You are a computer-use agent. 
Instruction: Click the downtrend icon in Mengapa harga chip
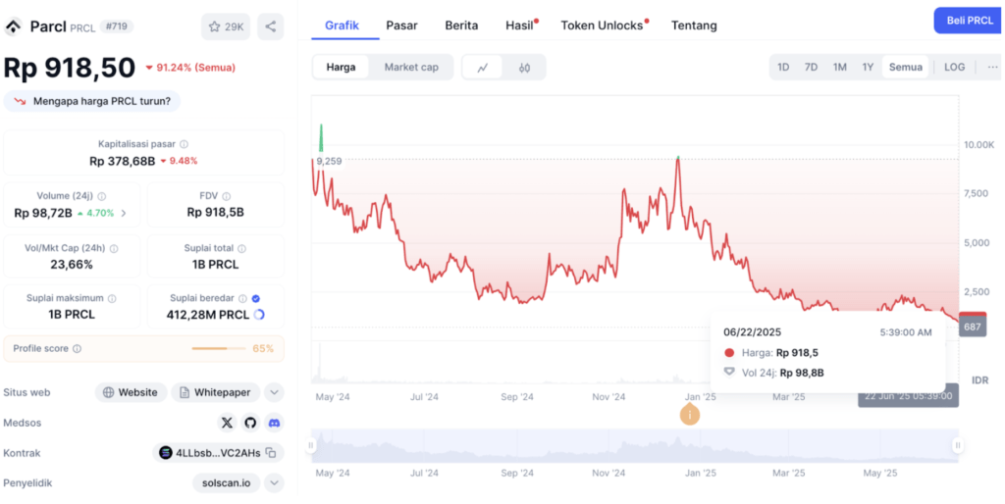pyautogui.click(x=20, y=101)
